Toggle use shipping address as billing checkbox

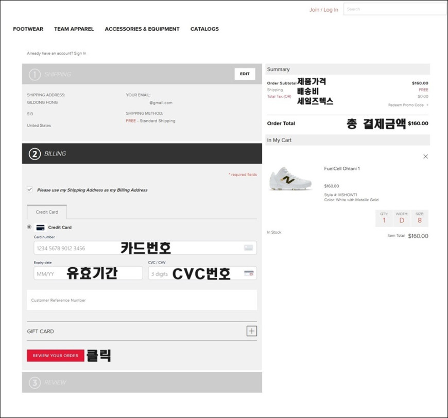click(x=30, y=189)
